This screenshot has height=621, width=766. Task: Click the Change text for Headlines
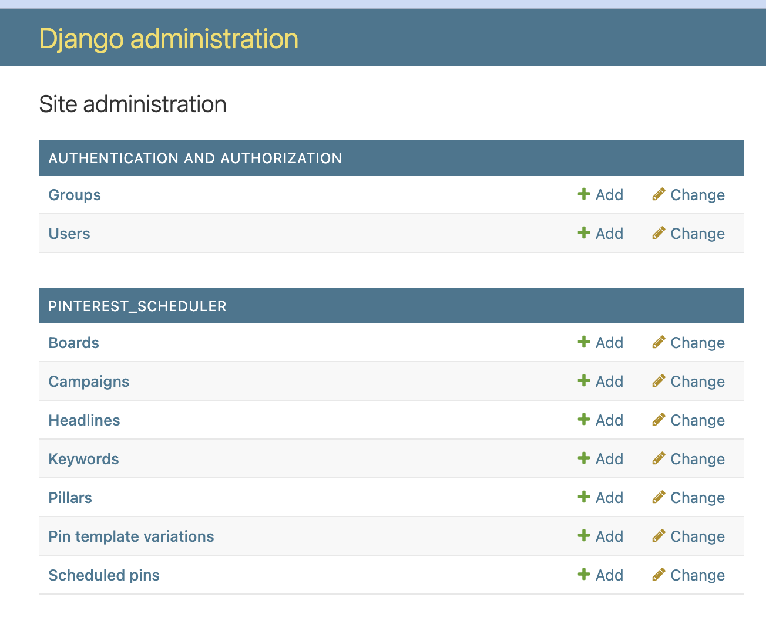point(697,420)
